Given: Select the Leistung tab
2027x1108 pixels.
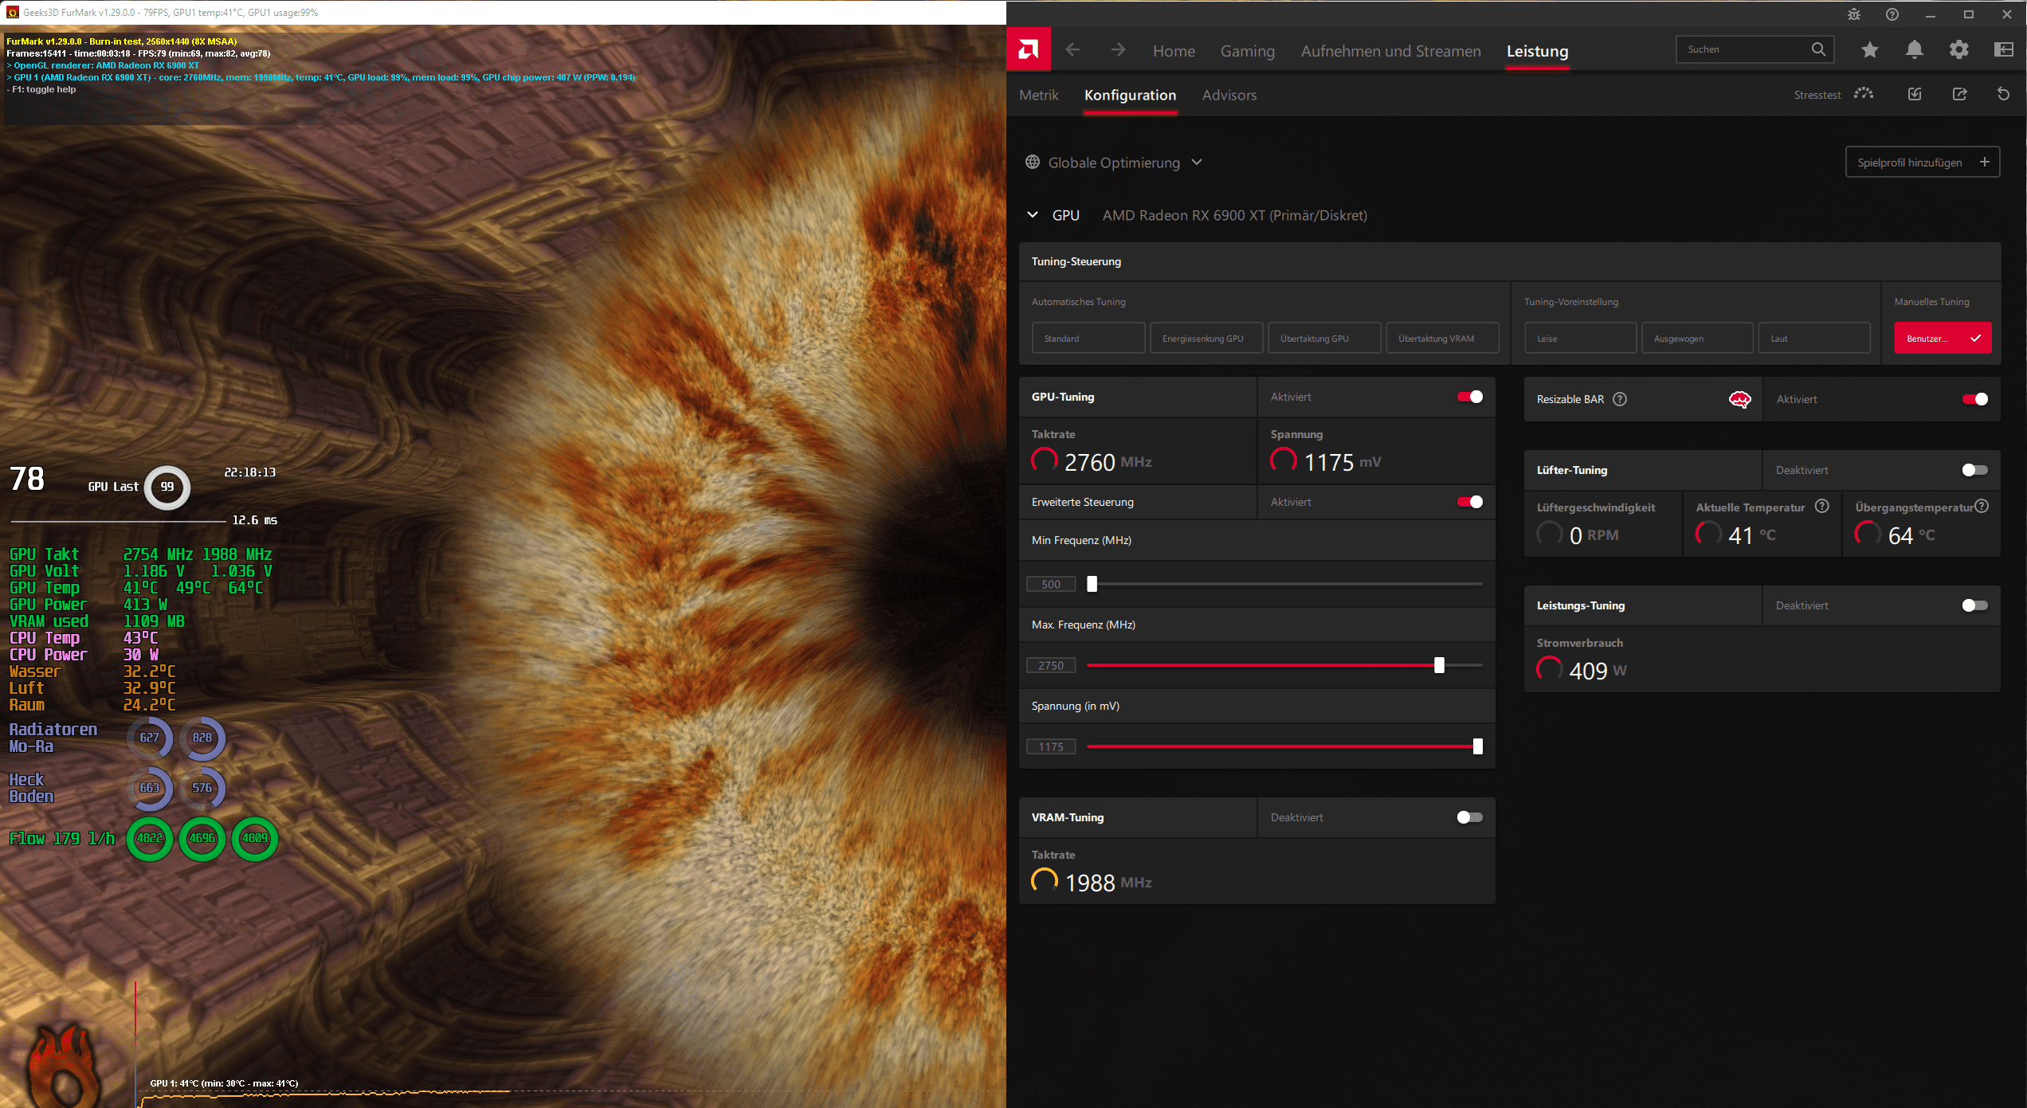Looking at the screenshot, I should 1537,51.
